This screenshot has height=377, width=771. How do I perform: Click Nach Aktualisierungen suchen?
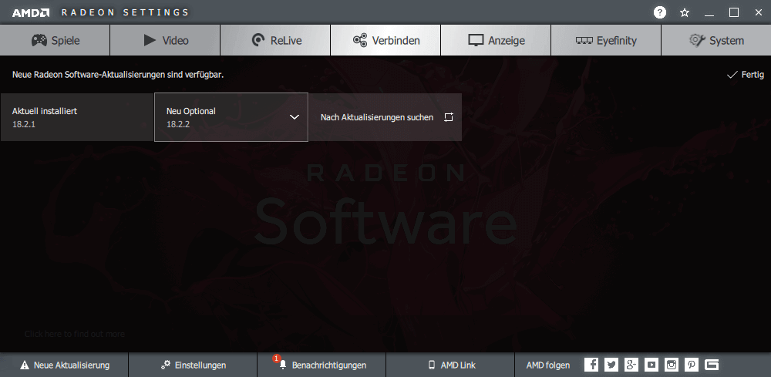(385, 117)
